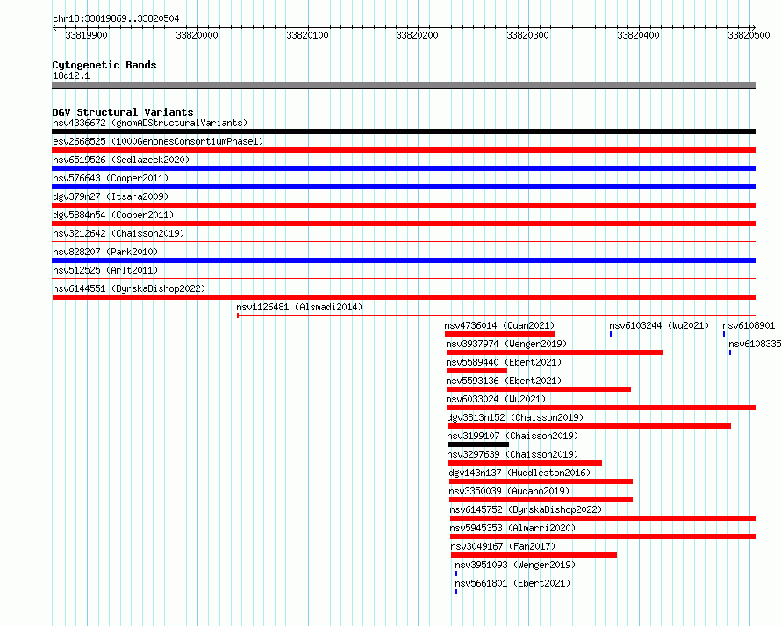781x626 pixels.
Task: Click ruler position 33820400
Action: click(639, 35)
